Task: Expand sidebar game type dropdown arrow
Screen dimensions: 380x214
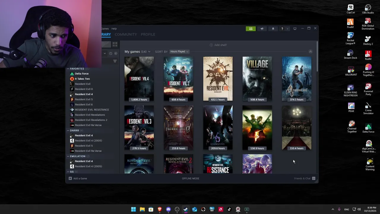Action: [x=104, y=53]
